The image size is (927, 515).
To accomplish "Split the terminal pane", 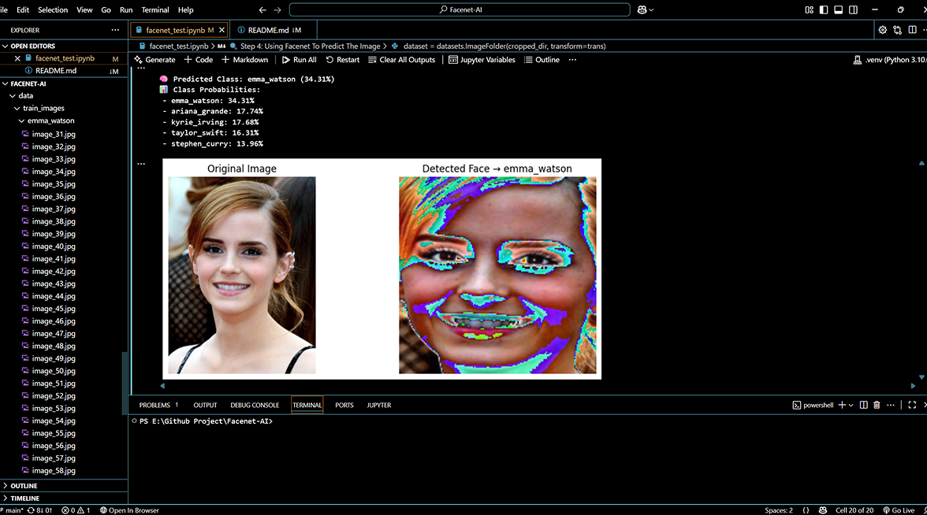I will click(863, 405).
